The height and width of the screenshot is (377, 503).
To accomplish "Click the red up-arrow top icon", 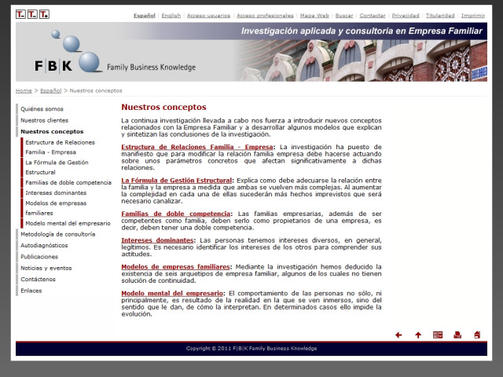I will coord(418,335).
